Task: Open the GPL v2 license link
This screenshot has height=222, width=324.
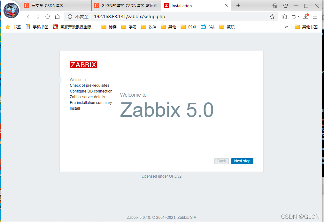Action: pyautogui.click(x=175, y=176)
